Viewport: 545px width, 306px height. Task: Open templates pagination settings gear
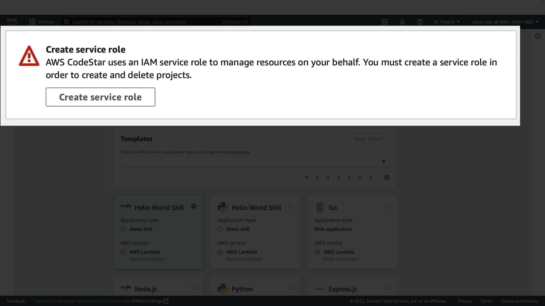click(x=387, y=178)
